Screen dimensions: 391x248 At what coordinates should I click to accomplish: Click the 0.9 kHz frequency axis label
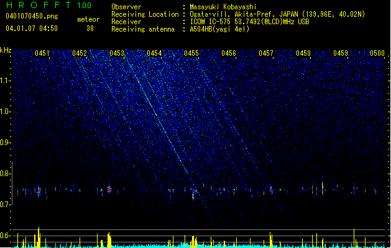point(5,143)
